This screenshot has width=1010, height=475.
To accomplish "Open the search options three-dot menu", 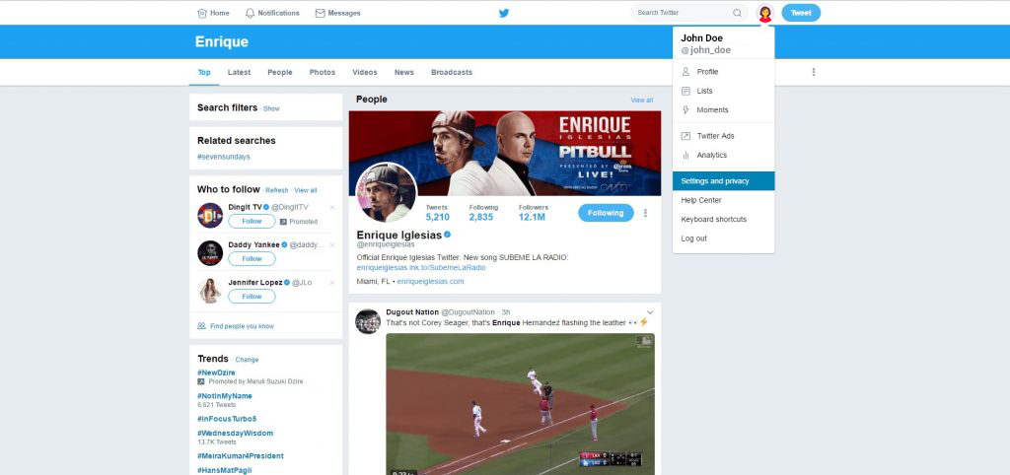I will coord(814,72).
